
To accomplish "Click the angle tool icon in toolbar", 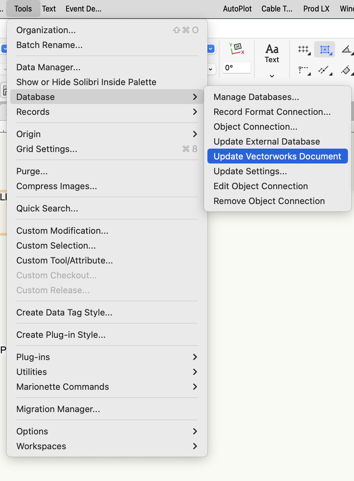I will pos(347,49).
